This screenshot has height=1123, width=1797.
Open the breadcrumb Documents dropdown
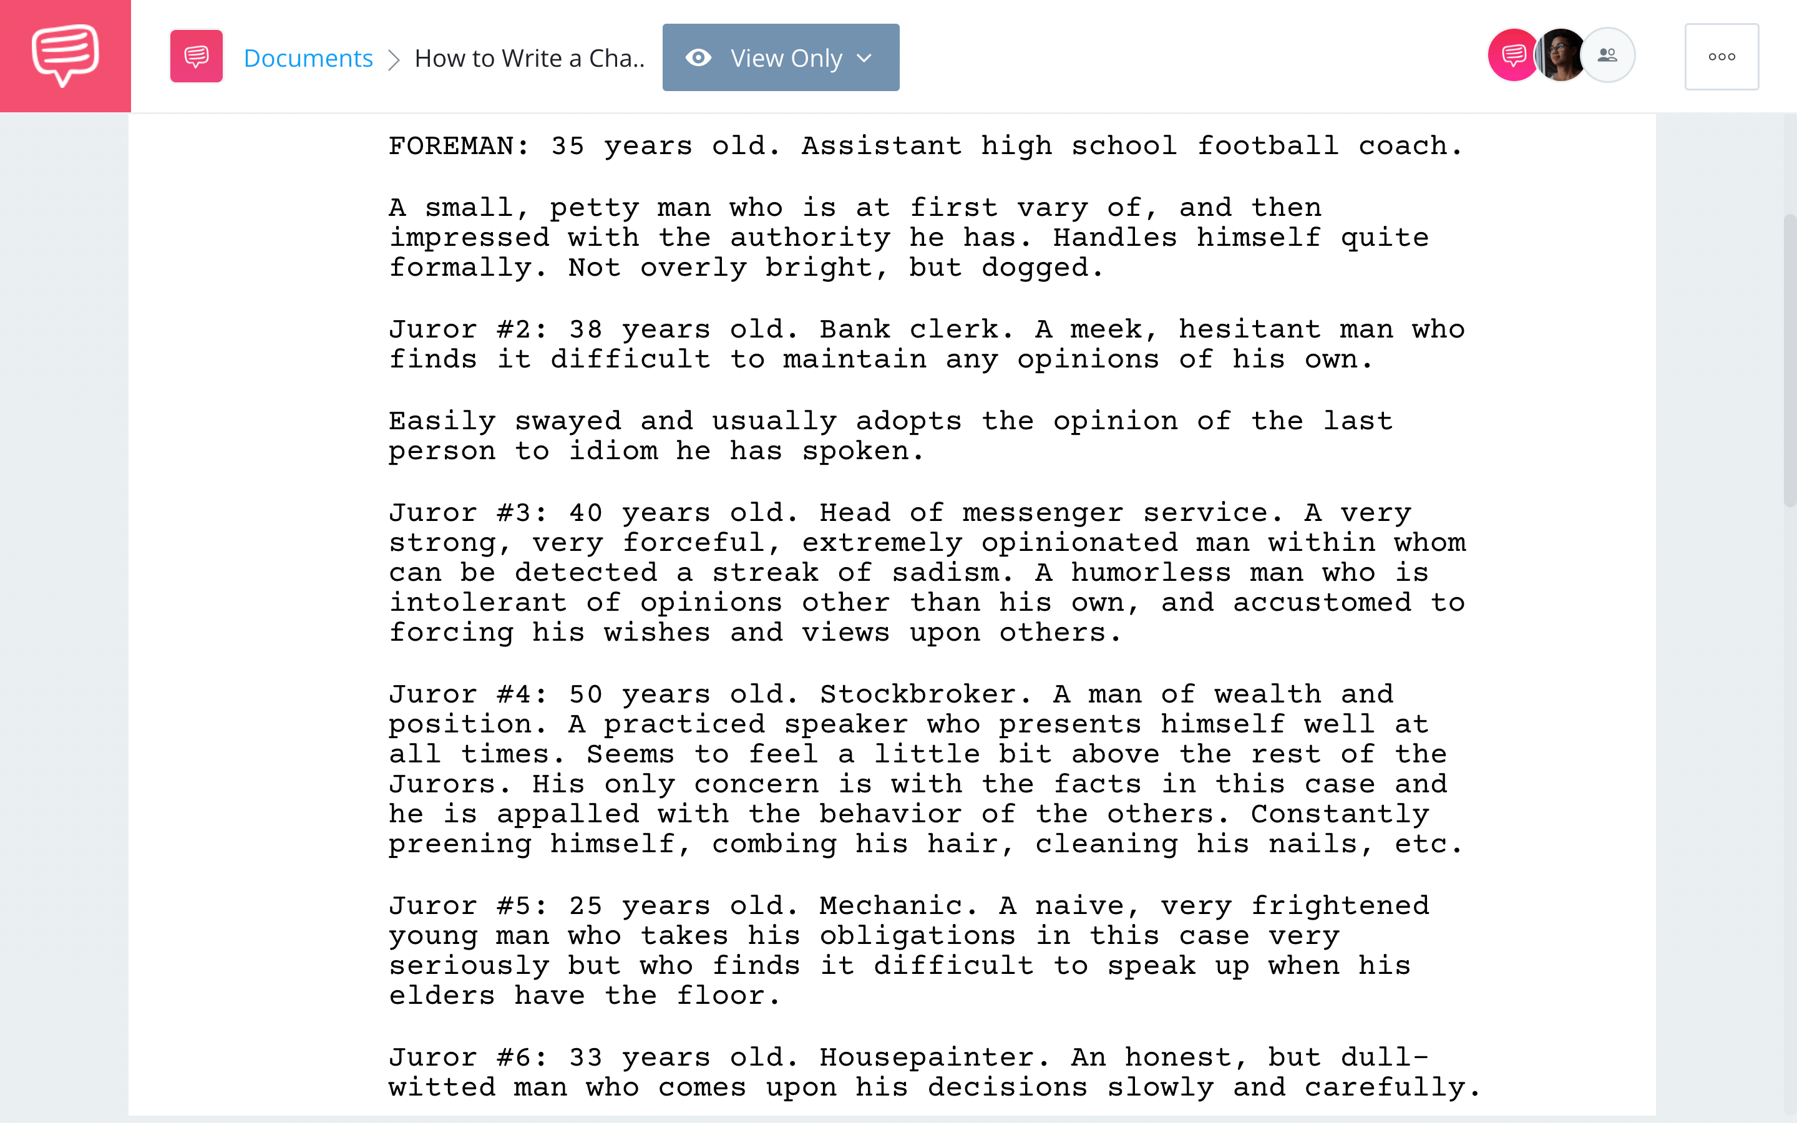point(306,57)
